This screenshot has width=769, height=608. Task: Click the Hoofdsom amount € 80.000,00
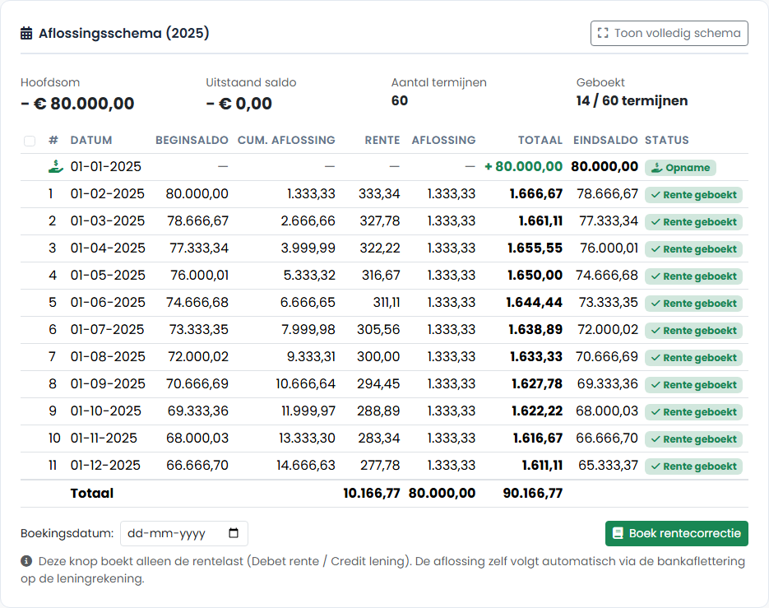[77, 104]
